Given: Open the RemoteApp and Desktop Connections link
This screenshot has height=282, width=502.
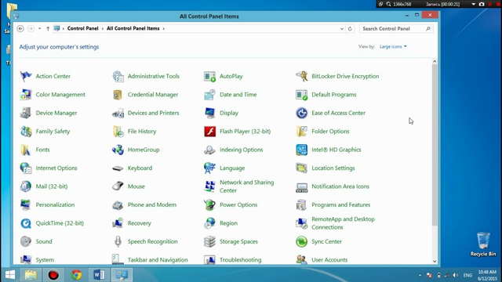Looking at the screenshot, I should click(343, 223).
